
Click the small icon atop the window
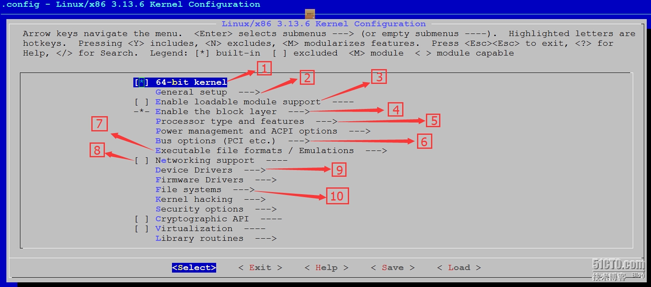pos(310,14)
